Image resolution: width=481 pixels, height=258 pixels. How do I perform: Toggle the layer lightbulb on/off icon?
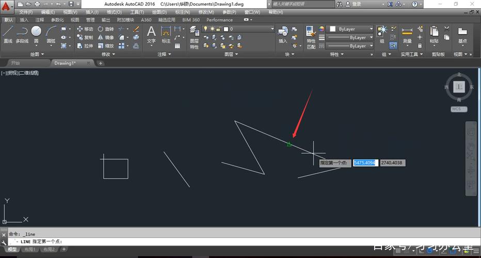click(x=205, y=29)
